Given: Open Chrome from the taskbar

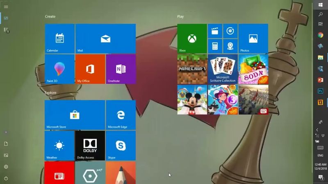Looking at the screenshot, I should click(321, 35).
